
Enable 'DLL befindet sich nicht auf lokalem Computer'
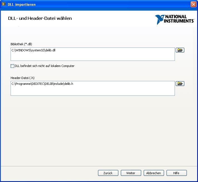coord(12,66)
